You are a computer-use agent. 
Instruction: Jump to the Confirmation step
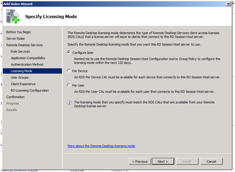coord(15,97)
